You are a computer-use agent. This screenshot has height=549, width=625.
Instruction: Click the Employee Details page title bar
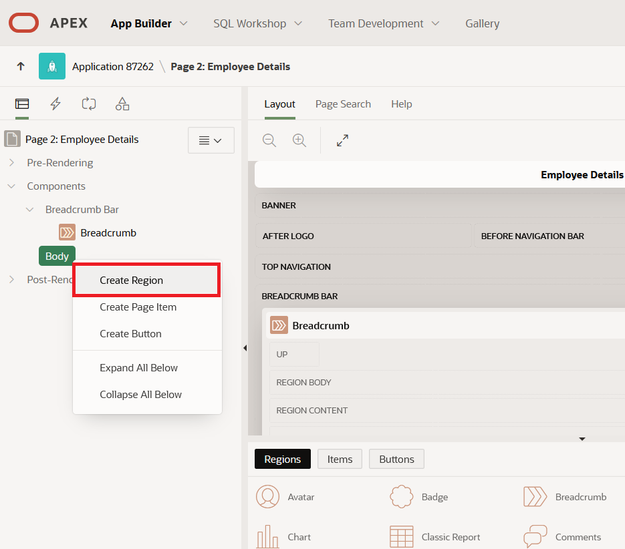pos(440,174)
